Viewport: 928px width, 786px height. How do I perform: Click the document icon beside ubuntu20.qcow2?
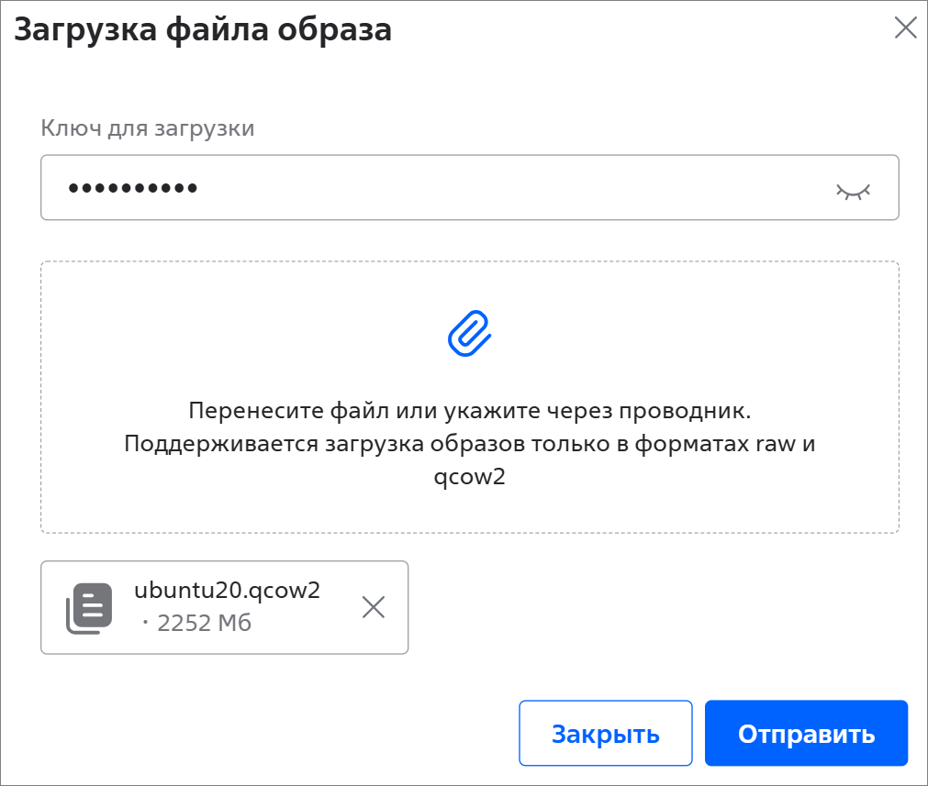(x=89, y=608)
